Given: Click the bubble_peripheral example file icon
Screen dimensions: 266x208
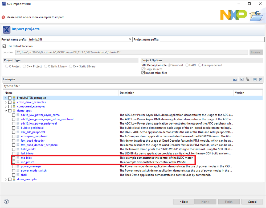Looking at the screenshot, I should (x=18, y=128).
